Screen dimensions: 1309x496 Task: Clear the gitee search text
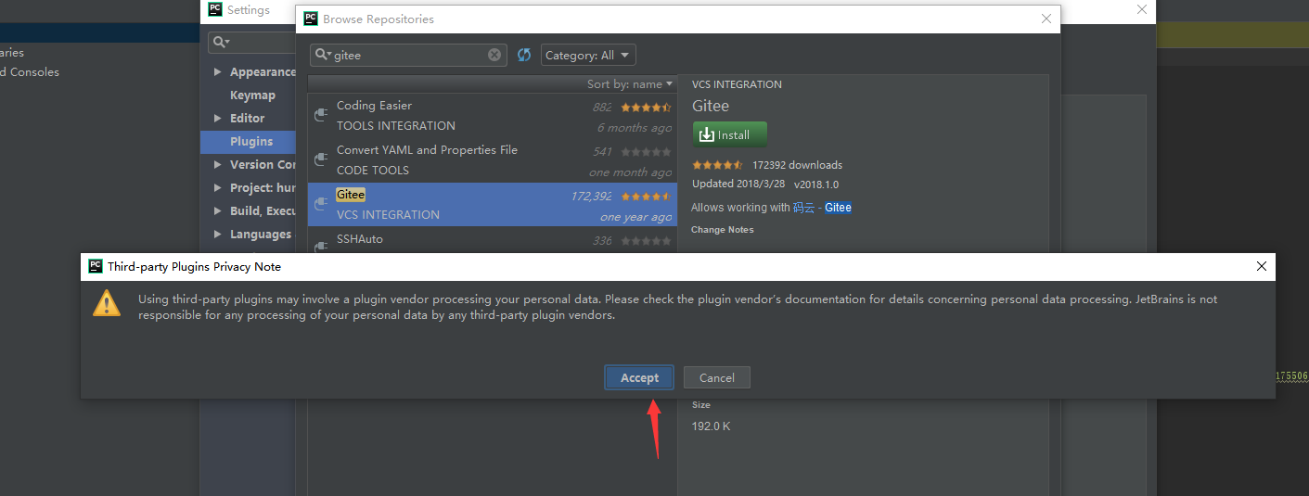point(494,55)
